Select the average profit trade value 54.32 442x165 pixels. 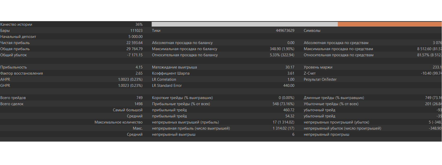click(290, 116)
